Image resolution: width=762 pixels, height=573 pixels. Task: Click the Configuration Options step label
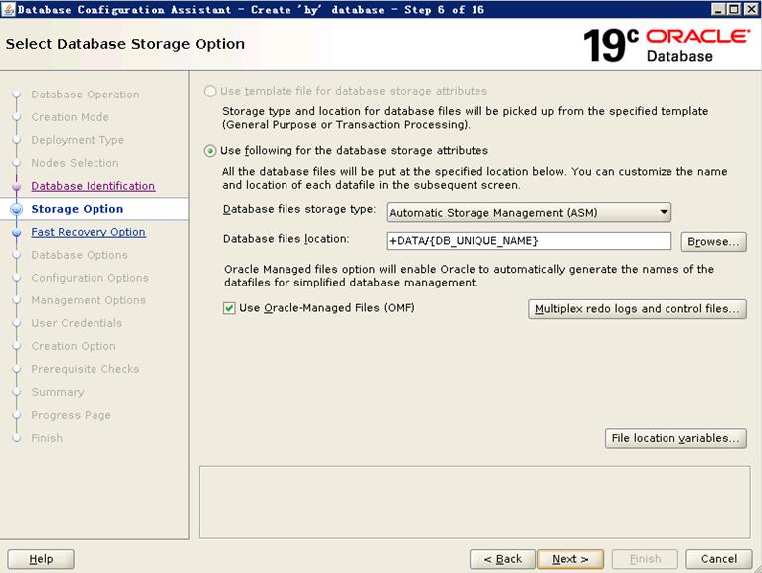pyautogui.click(x=91, y=278)
